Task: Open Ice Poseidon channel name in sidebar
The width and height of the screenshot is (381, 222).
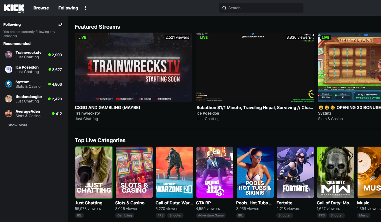Action: [x=27, y=67]
